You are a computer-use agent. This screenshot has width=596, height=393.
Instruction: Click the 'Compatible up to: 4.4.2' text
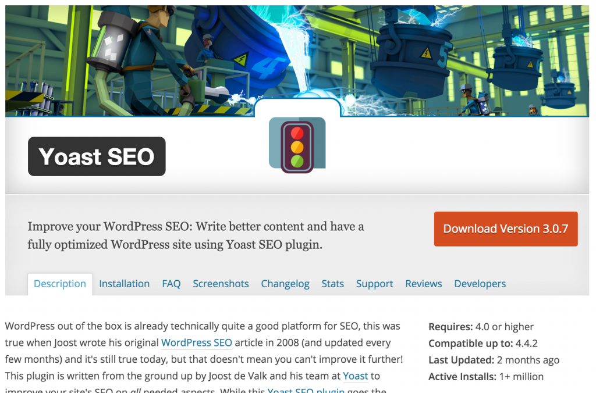pos(483,343)
